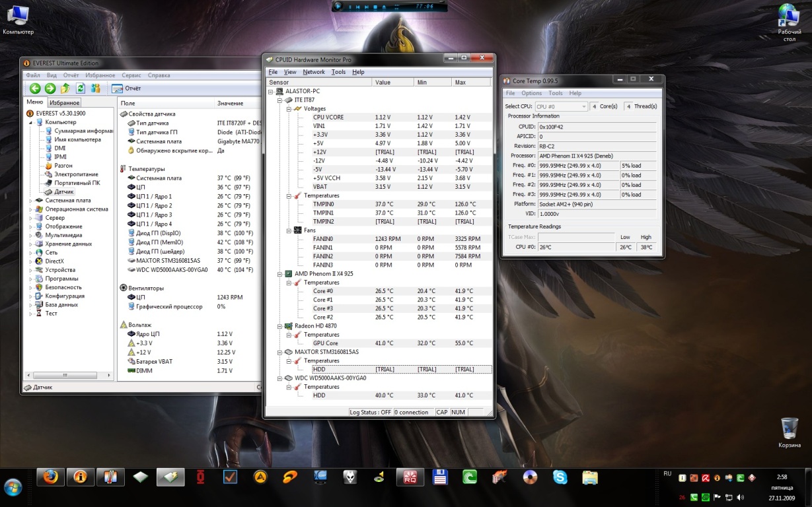Click the Sensor column header in Hardware Monitor
The image size is (812, 507).
[x=318, y=83]
